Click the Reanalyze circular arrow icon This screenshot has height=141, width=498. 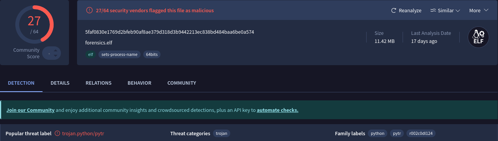[393, 10]
